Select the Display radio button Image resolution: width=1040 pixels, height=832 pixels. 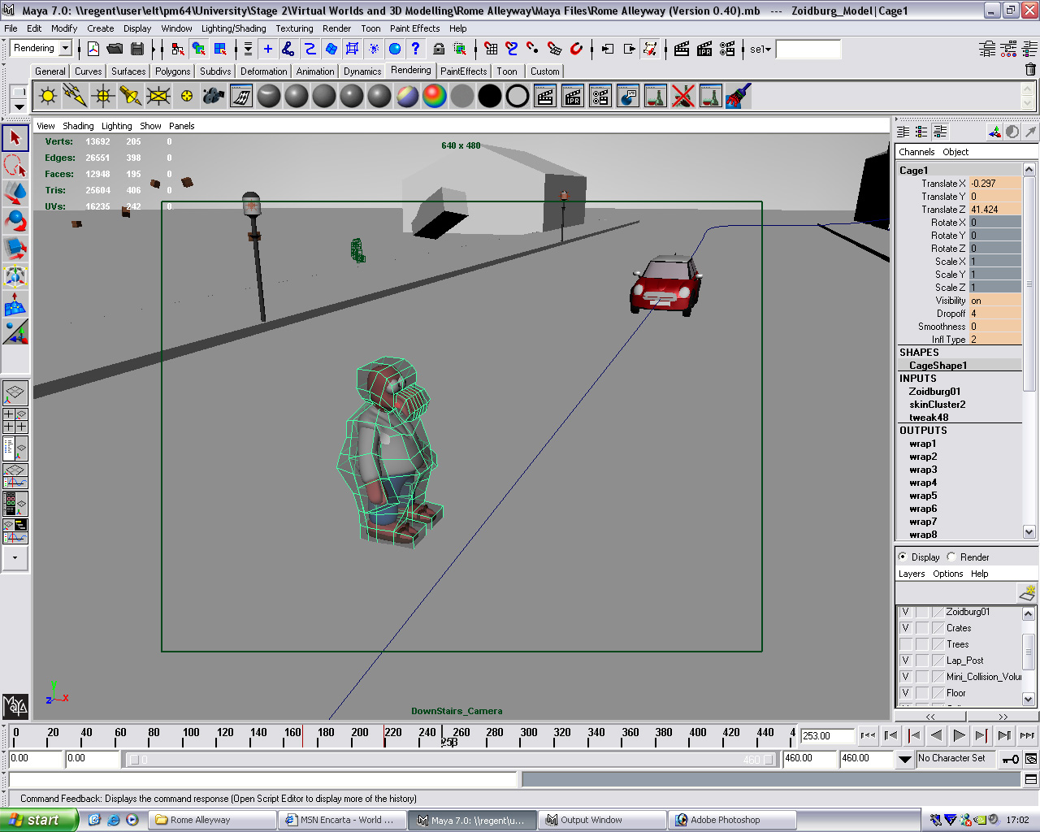903,557
